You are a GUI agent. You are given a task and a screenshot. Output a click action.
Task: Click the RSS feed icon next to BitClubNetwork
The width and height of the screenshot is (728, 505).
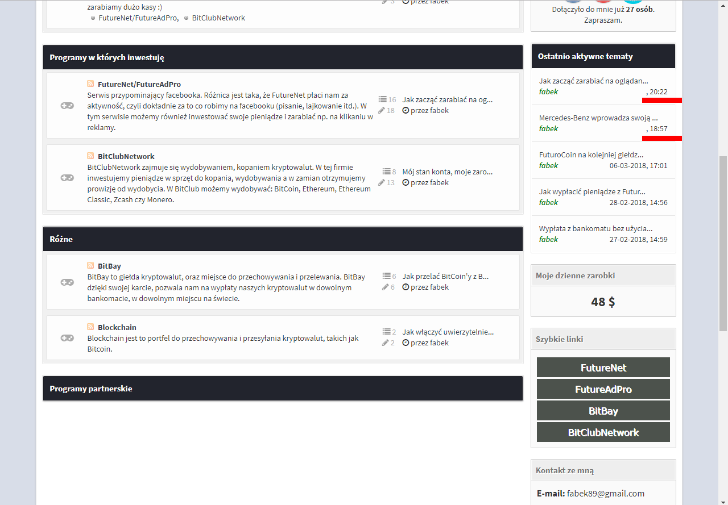click(x=90, y=156)
